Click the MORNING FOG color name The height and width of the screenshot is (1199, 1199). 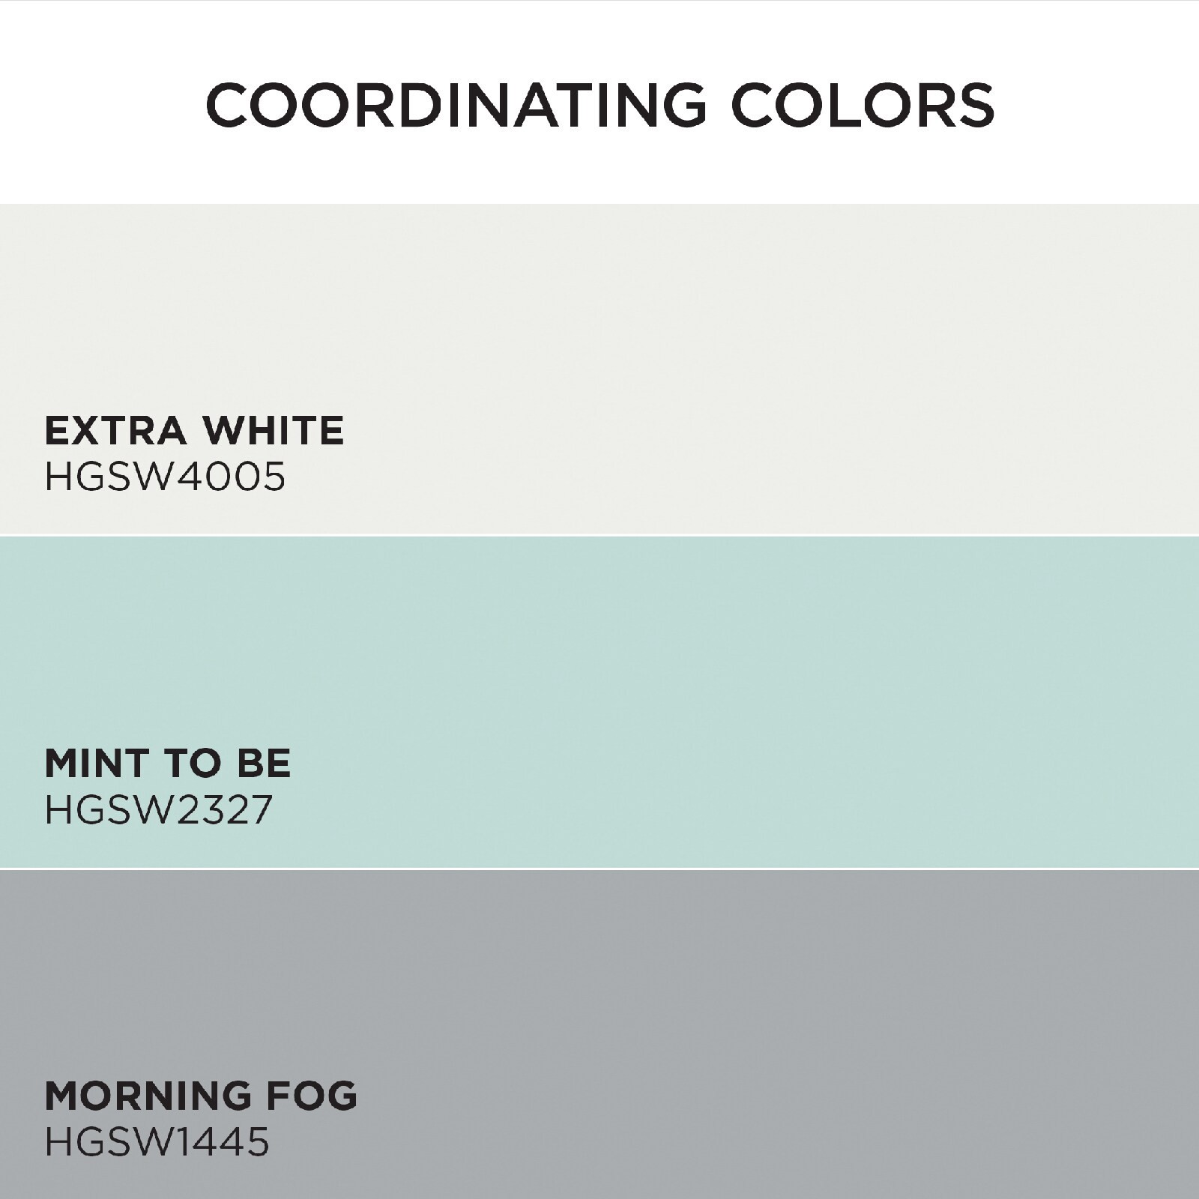point(201,1096)
